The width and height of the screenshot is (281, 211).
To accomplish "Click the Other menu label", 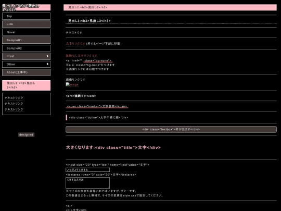I will click(x=11, y=64).
